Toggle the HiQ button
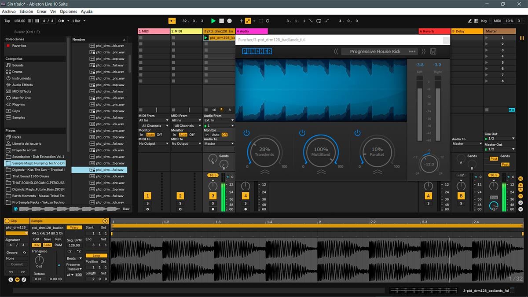 pos(36,245)
